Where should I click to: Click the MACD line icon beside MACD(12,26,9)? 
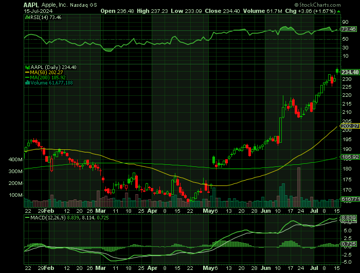pos(27,217)
